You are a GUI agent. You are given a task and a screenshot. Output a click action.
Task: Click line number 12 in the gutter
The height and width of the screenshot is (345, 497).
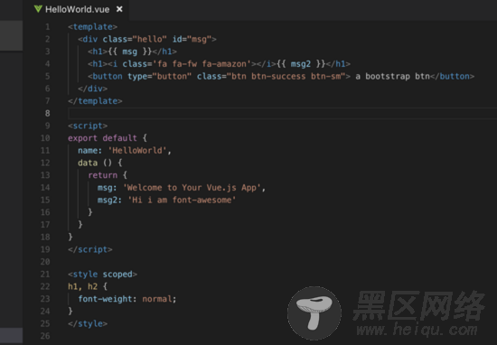tap(45, 163)
